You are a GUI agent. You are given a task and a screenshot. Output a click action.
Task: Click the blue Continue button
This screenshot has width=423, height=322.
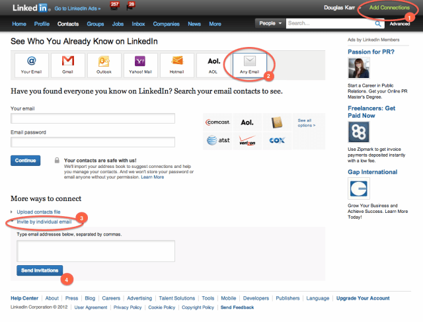tap(25, 161)
